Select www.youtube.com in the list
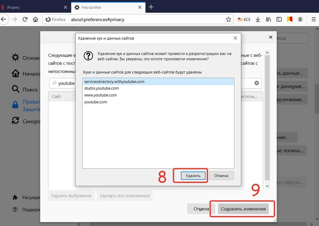Image resolution: width=319 pixels, height=226 pixels. coord(158,95)
